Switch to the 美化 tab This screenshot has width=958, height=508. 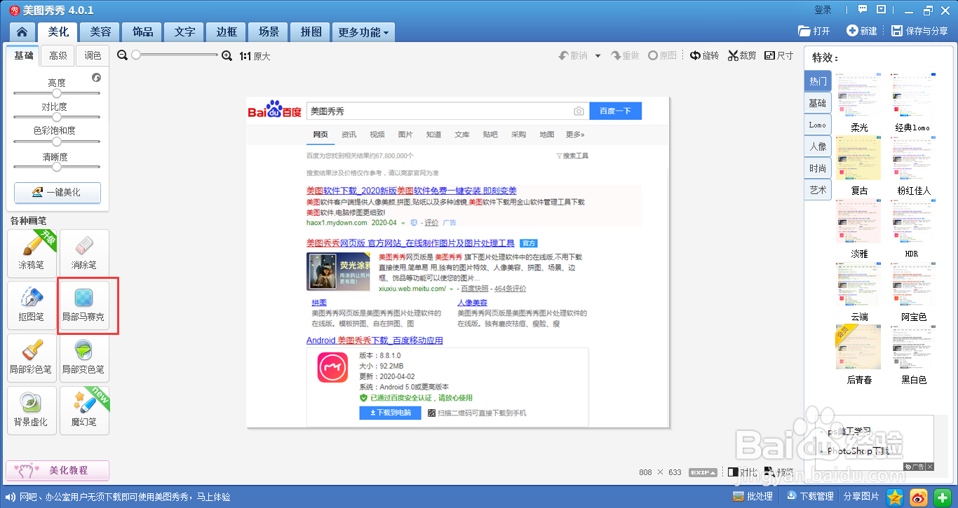[58, 32]
